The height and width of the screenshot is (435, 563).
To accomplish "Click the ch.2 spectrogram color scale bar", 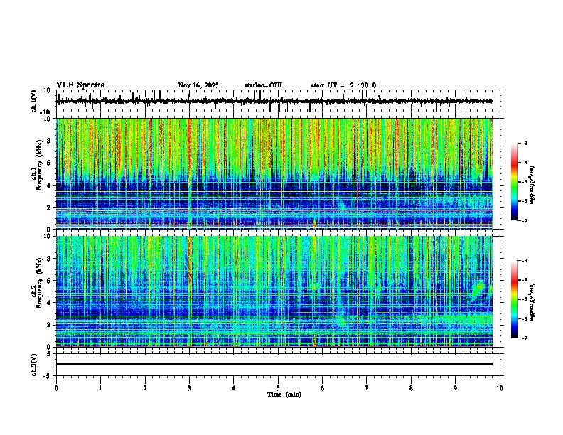I will pyautogui.click(x=514, y=299).
